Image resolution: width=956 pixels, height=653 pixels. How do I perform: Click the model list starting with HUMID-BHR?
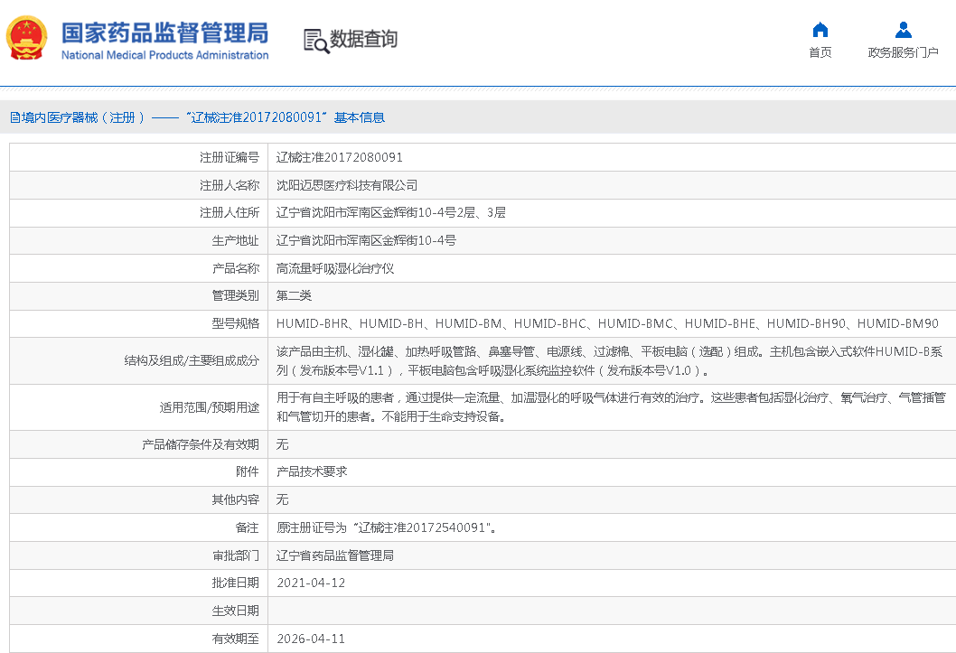pyautogui.click(x=607, y=323)
